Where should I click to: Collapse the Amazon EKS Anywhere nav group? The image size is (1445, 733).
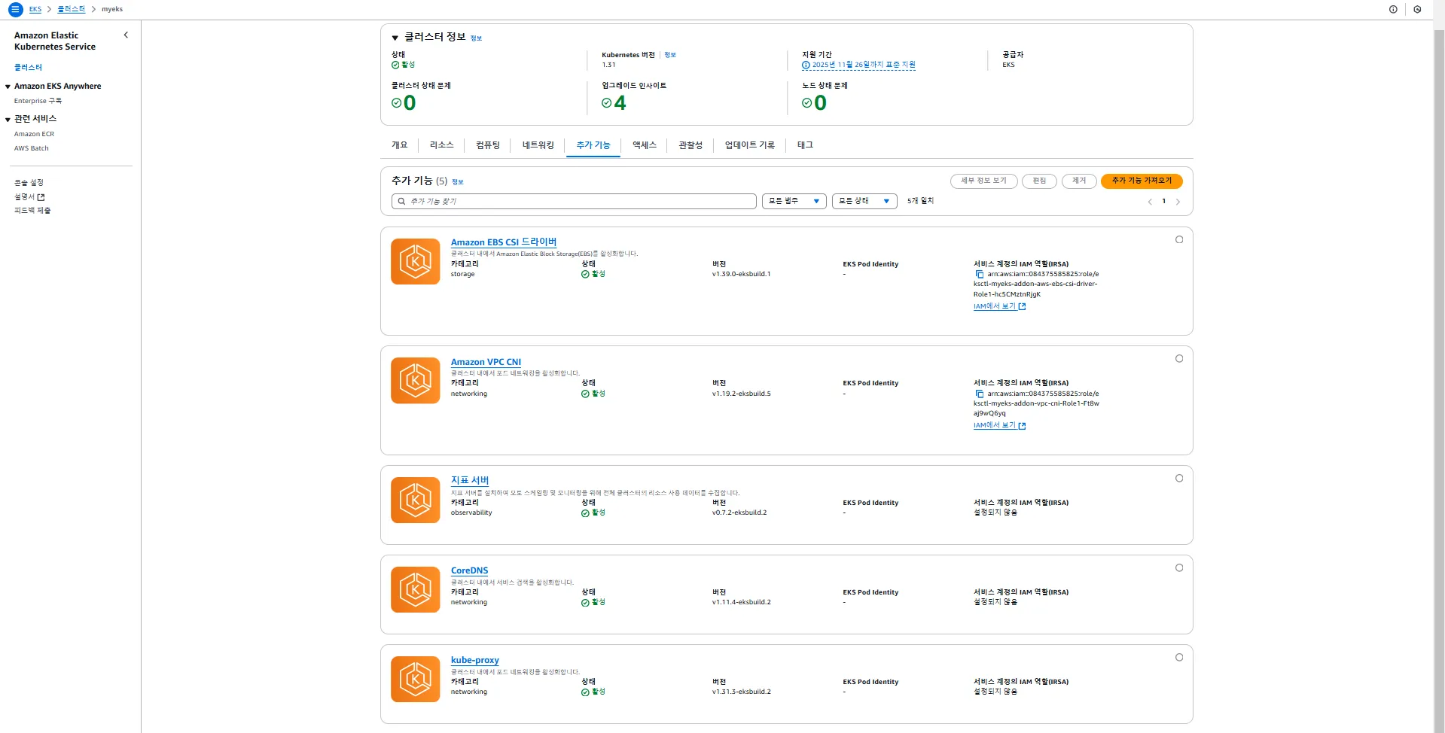click(x=8, y=87)
